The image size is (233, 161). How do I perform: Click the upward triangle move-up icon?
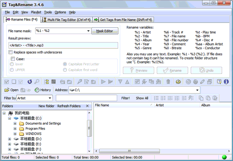(127, 82)
